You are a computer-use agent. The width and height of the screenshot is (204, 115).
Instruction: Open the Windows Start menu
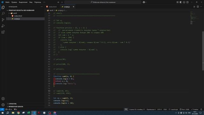[x=2, y=113]
